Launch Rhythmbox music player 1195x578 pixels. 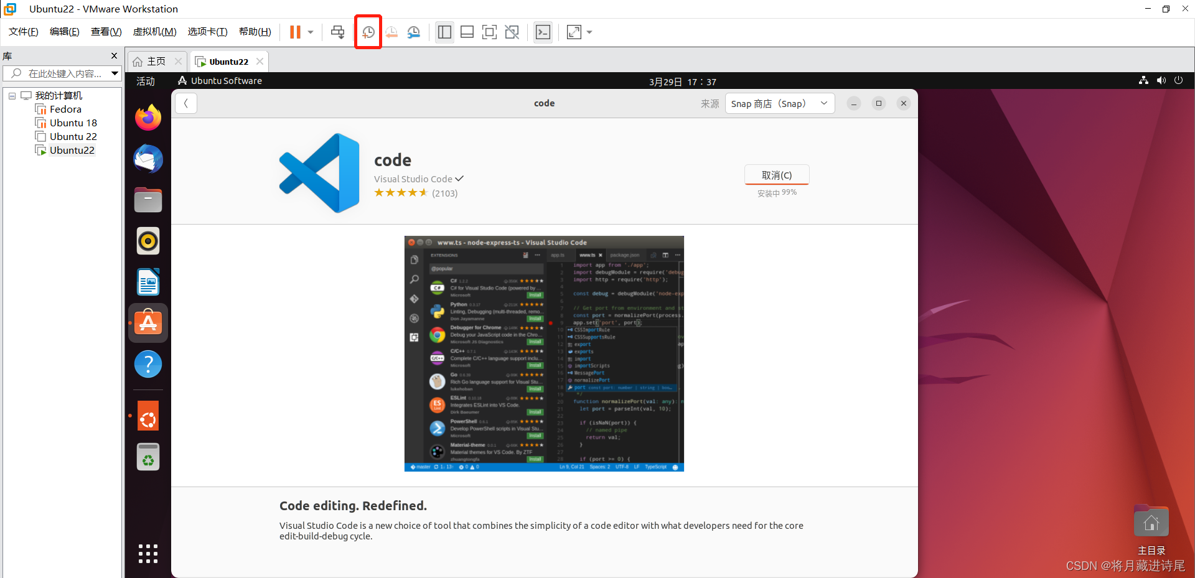[x=148, y=241]
